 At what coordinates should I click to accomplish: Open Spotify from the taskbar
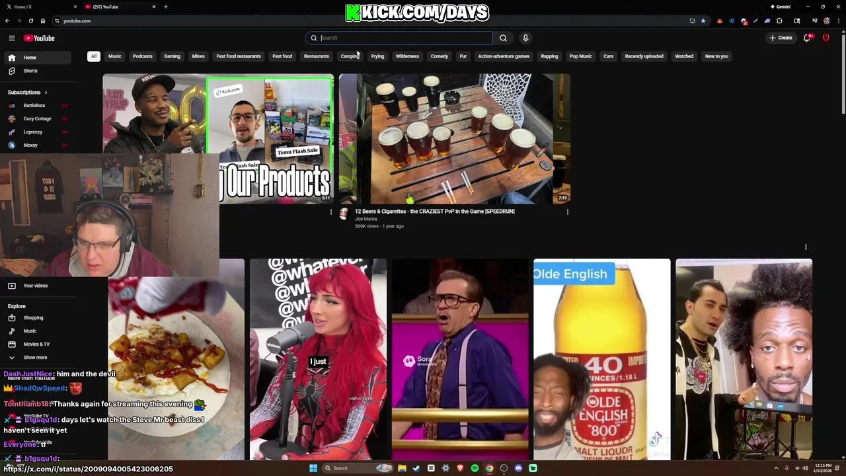coord(475,468)
